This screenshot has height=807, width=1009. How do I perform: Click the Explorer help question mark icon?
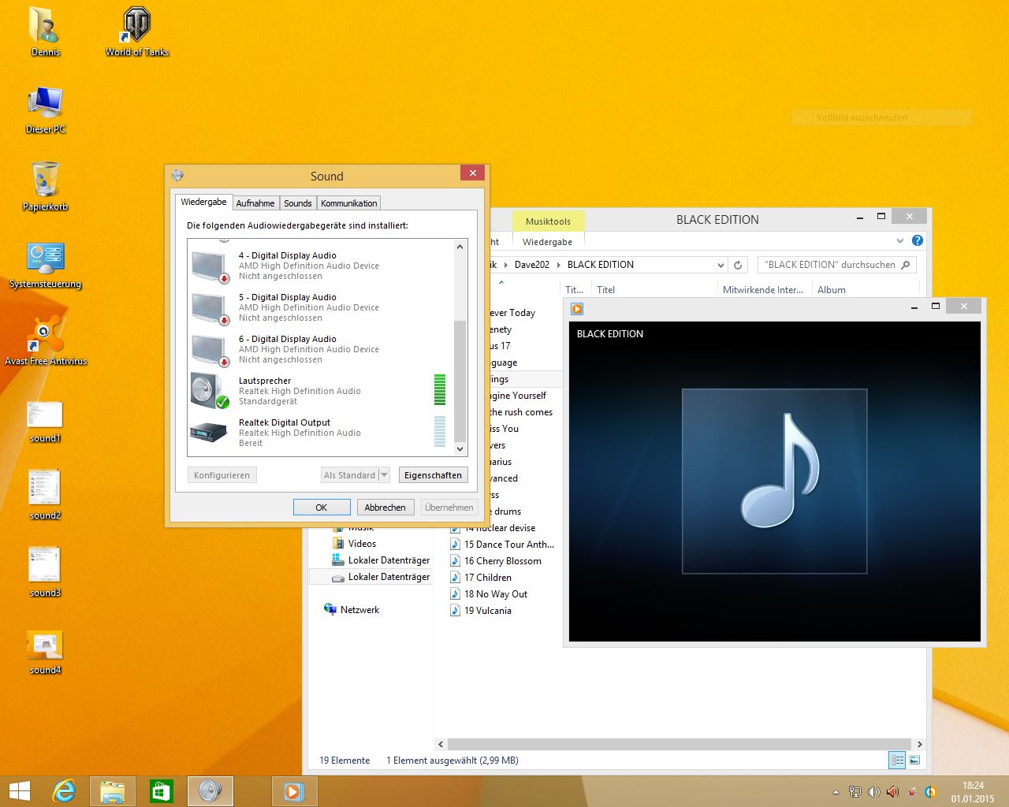pyautogui.click(x=917, y=240)
